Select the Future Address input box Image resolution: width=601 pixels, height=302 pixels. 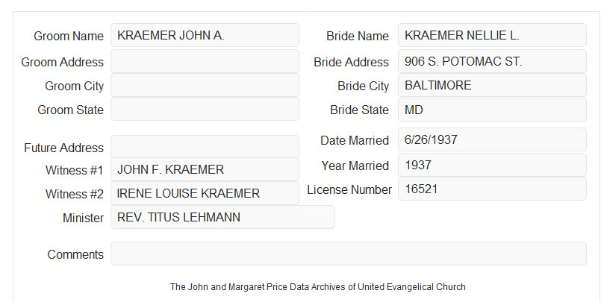point(205,147)
